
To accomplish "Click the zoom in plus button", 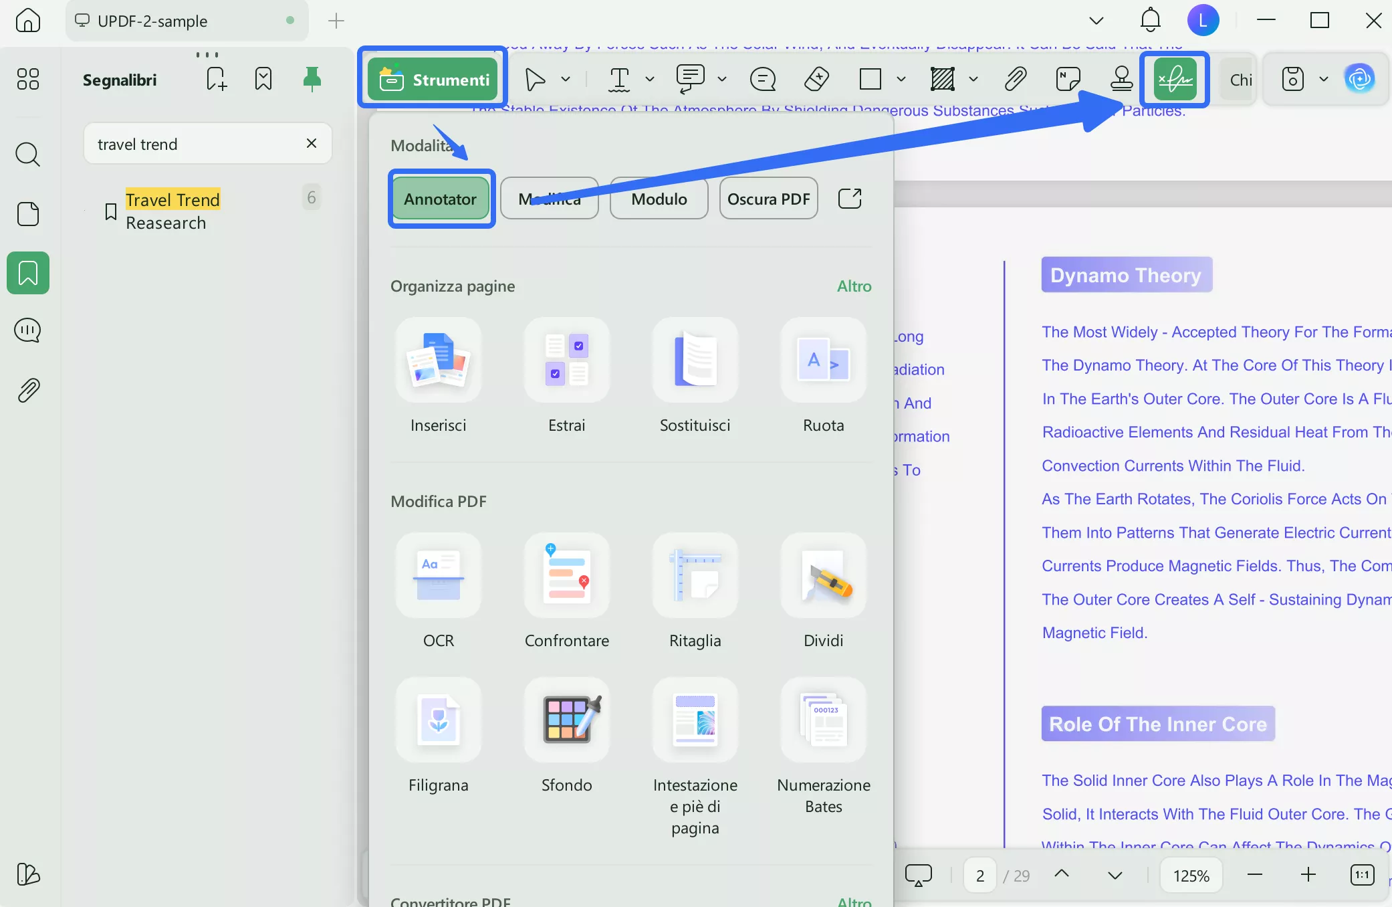I will pos(1308,875).
